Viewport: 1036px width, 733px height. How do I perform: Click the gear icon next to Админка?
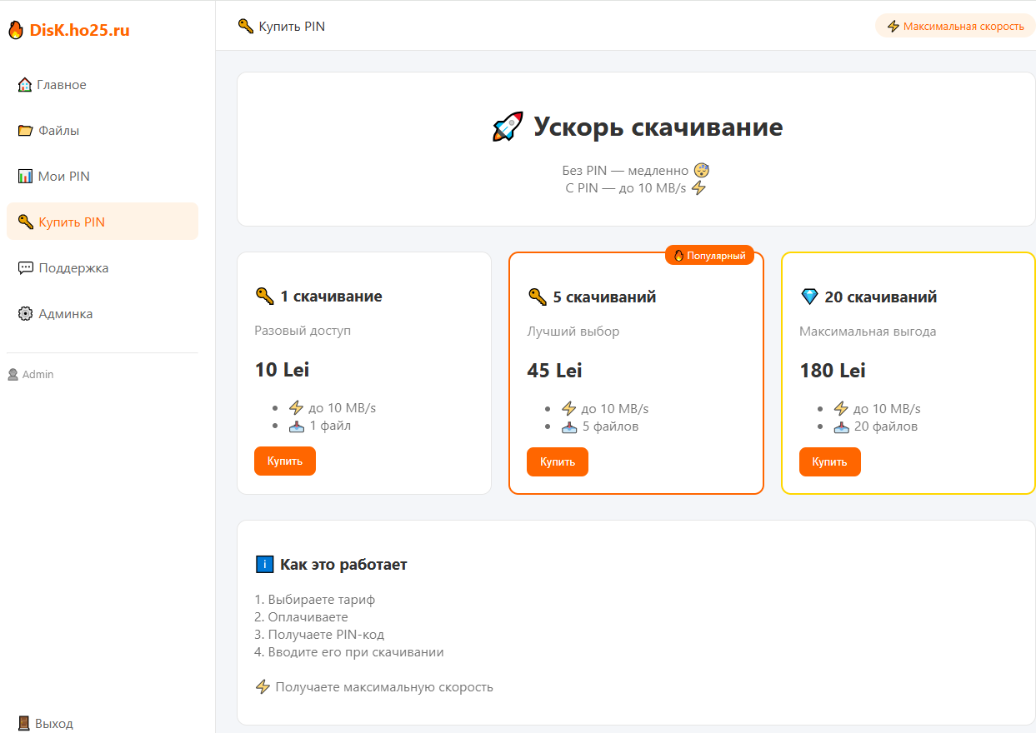tap(25, 314)
